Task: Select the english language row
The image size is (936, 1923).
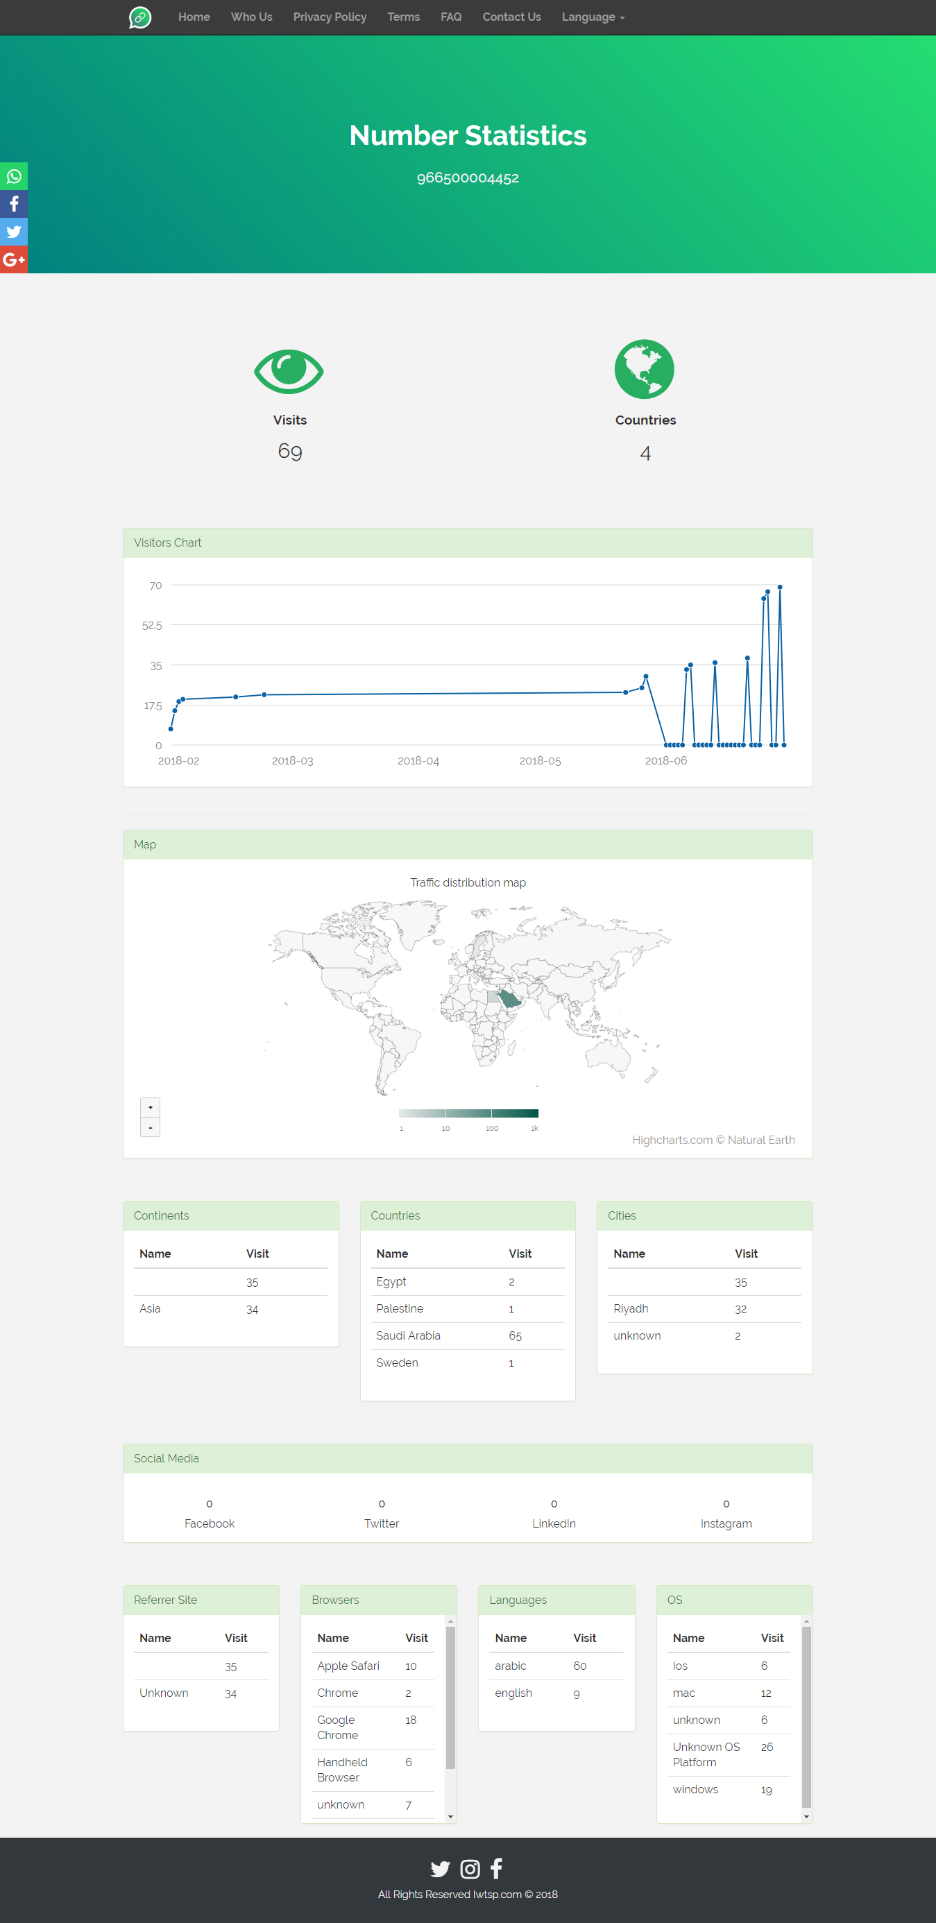Action: [x=556, y=1694]
